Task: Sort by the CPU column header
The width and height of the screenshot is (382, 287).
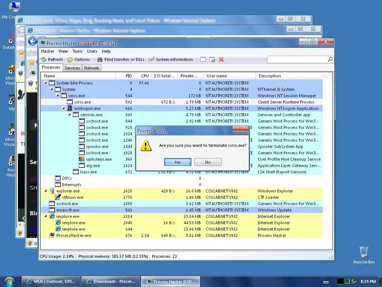Action: 143,76
